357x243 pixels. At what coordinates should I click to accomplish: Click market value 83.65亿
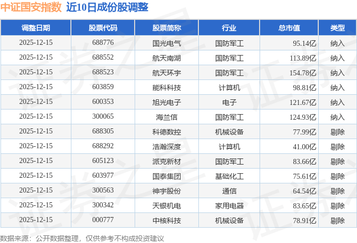(x=304, y=206)
